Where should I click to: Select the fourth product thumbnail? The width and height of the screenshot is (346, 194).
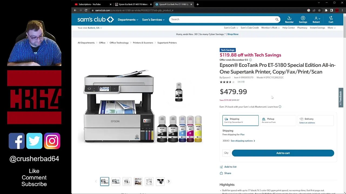tap(138, 181)
